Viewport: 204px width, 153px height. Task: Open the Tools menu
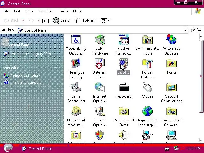coord(63,11)
